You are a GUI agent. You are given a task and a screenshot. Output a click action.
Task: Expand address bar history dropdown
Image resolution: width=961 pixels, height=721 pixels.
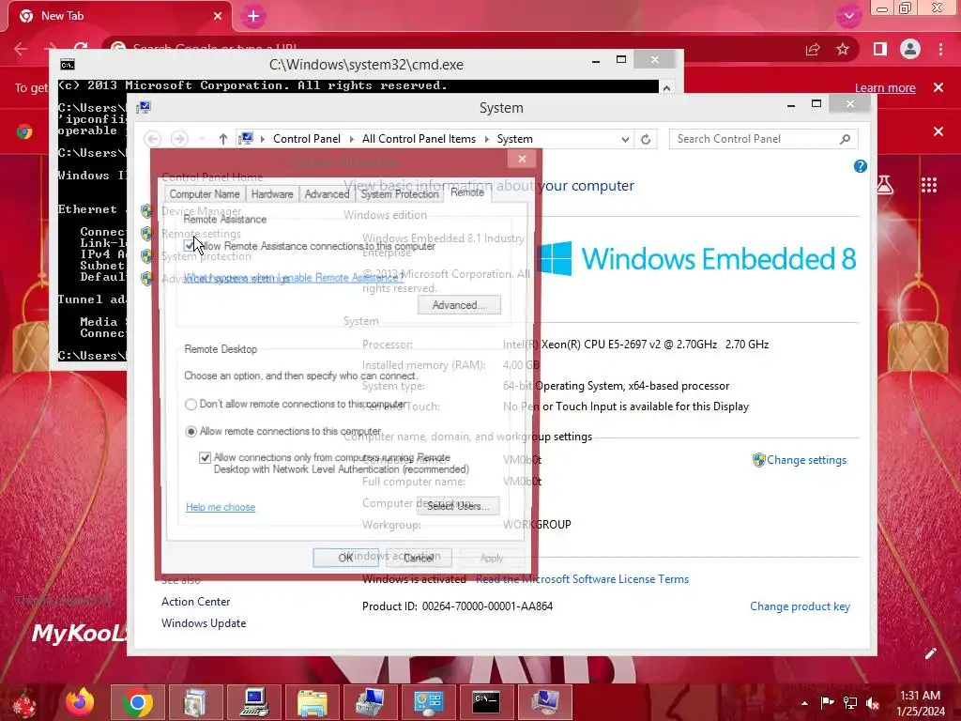click(x=624, y=139)
